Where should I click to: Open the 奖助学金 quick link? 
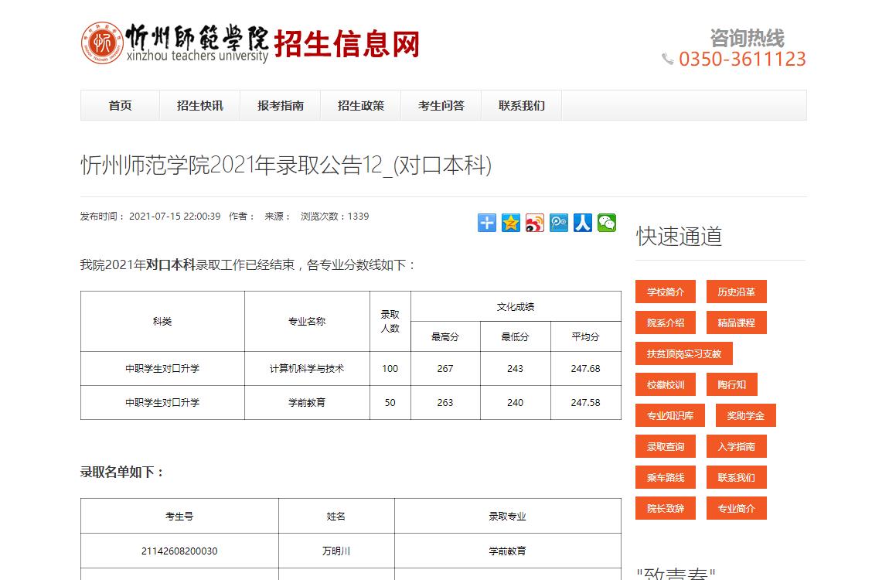coord(745,416)
